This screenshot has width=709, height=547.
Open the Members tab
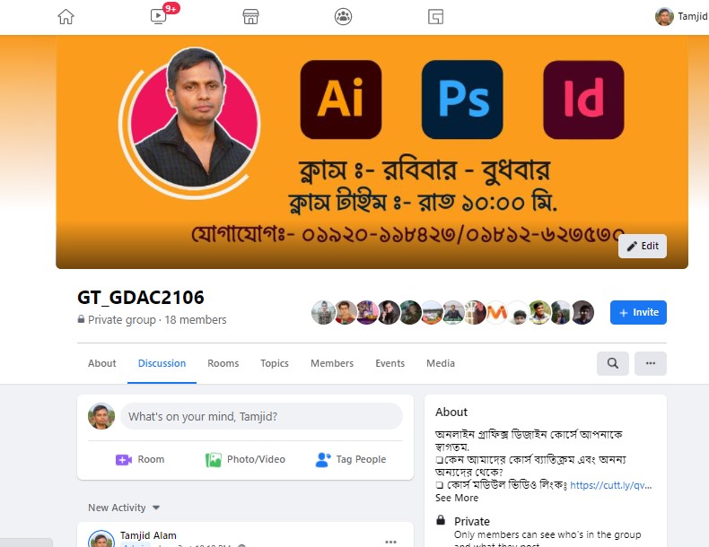pyautogui.click(x=332, y=363)
